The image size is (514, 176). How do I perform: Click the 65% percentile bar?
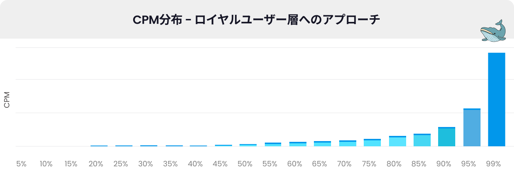(x=322, y=144)
